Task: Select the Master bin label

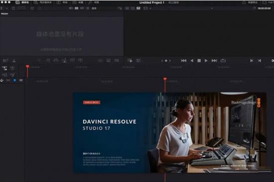Action: pos(4,13)
